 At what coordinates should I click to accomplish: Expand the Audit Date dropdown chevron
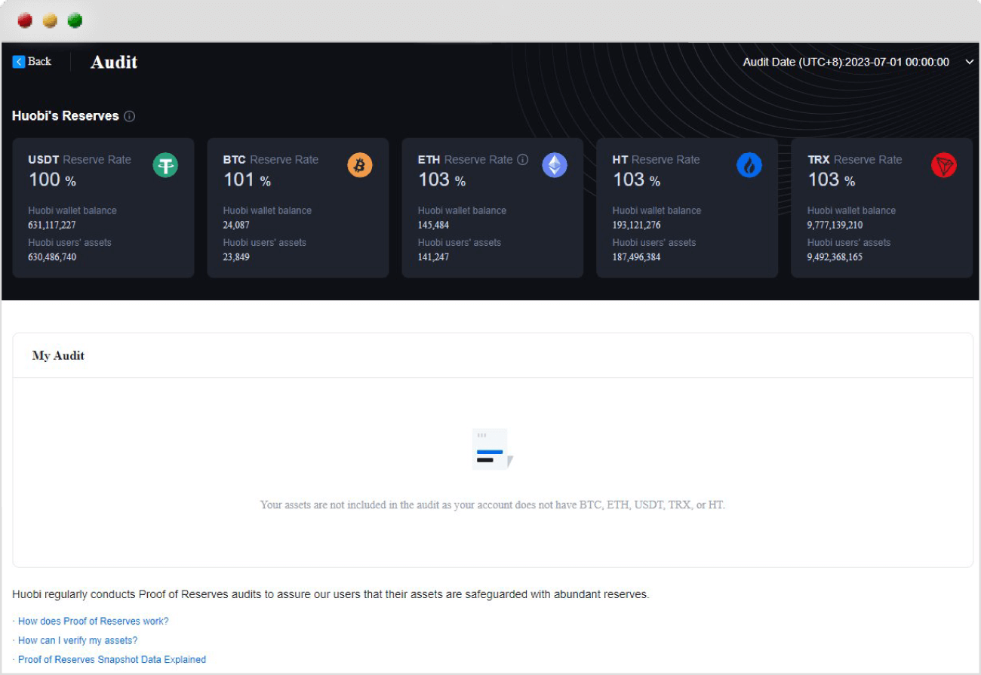click(x=970, y=63)
